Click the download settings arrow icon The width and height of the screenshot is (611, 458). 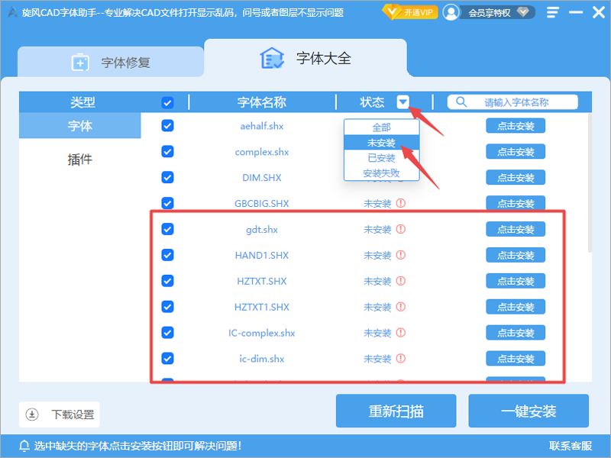tap(32, 414)
